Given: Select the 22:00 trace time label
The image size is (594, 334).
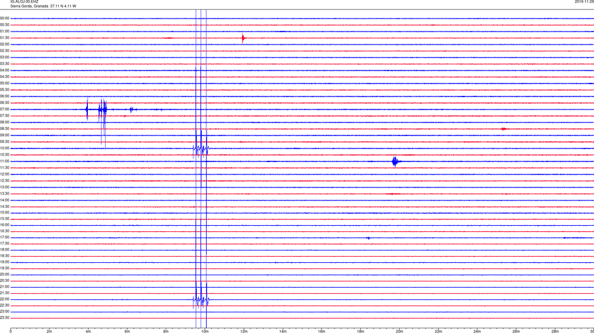Looking at the screenshot, I should click(4, 299).
